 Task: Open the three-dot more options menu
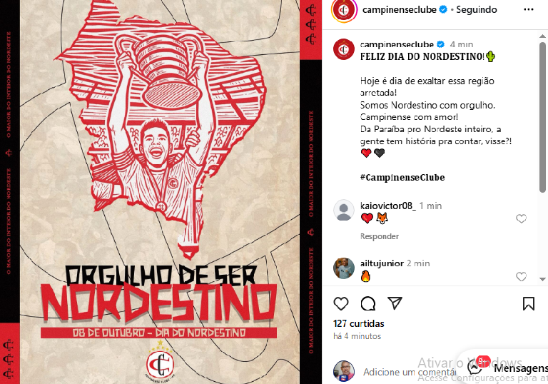pos(529,9)
